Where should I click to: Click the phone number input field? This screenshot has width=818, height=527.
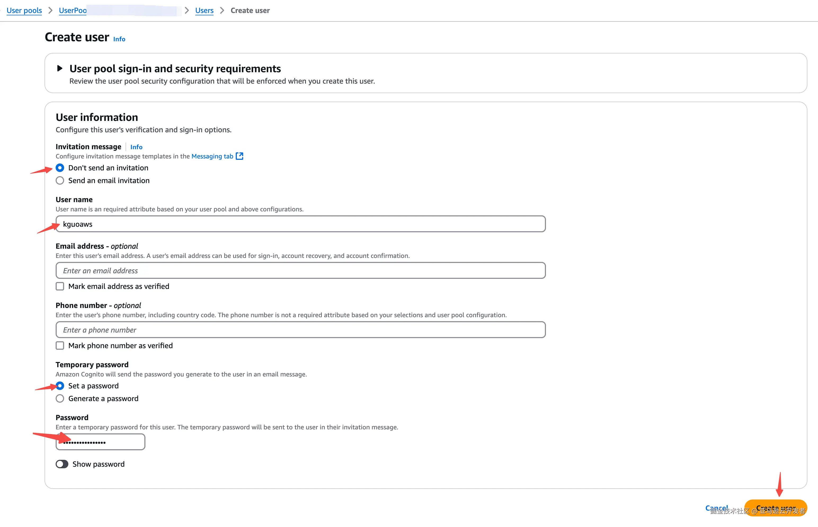(x=300, y=330)
